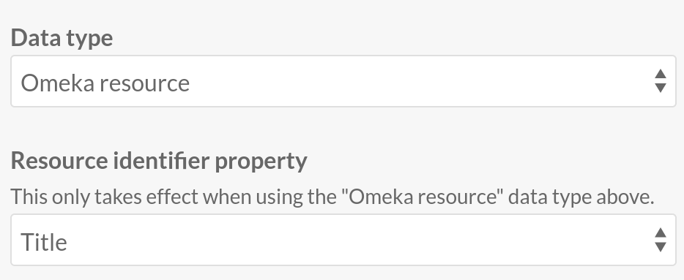Click the up-down arrows icon on Title select
The height and width of the screenshot is (280, 684).
tap(661, 240)
